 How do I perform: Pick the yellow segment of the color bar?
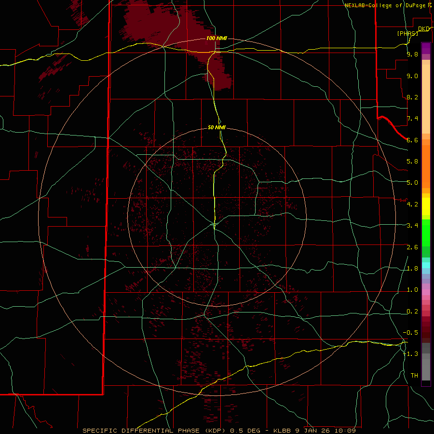coord(426,206)
